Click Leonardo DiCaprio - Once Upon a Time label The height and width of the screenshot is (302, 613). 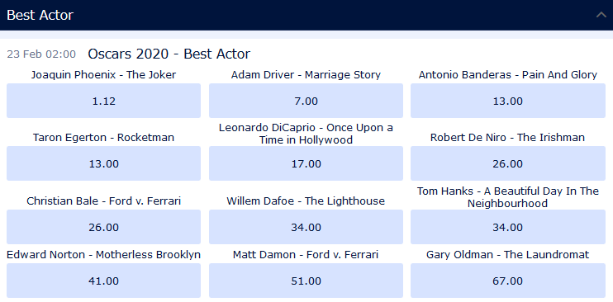point(306,134)
